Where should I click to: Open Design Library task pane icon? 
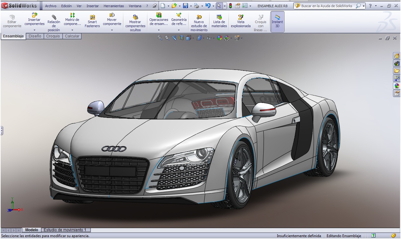[397, 63]
